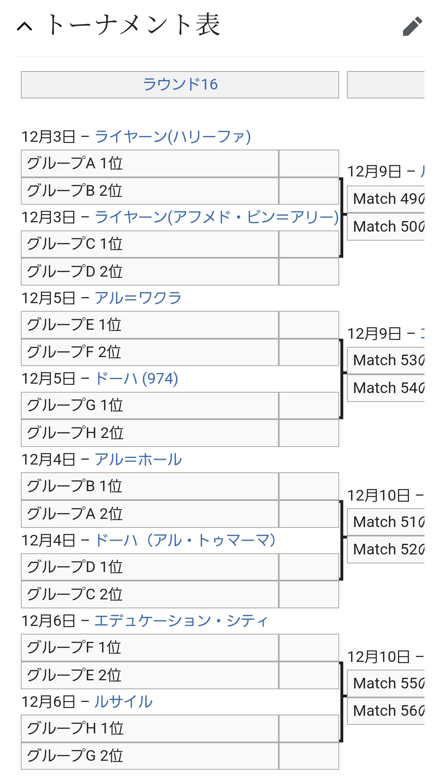Select the グループG 2位 bracket cell
The height and width of the screenshot is (782, 440).
click(150, 756)
